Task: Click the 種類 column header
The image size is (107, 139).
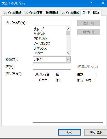Action: [86, 74]
